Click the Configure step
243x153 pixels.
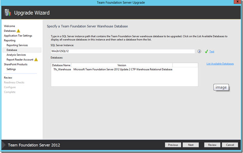pyautogui.click(x=10, y=87)
